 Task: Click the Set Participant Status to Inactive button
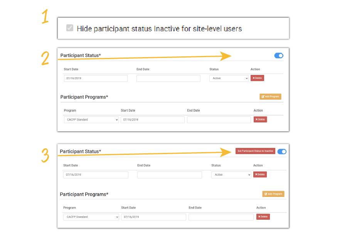click(x=255, y=151)
